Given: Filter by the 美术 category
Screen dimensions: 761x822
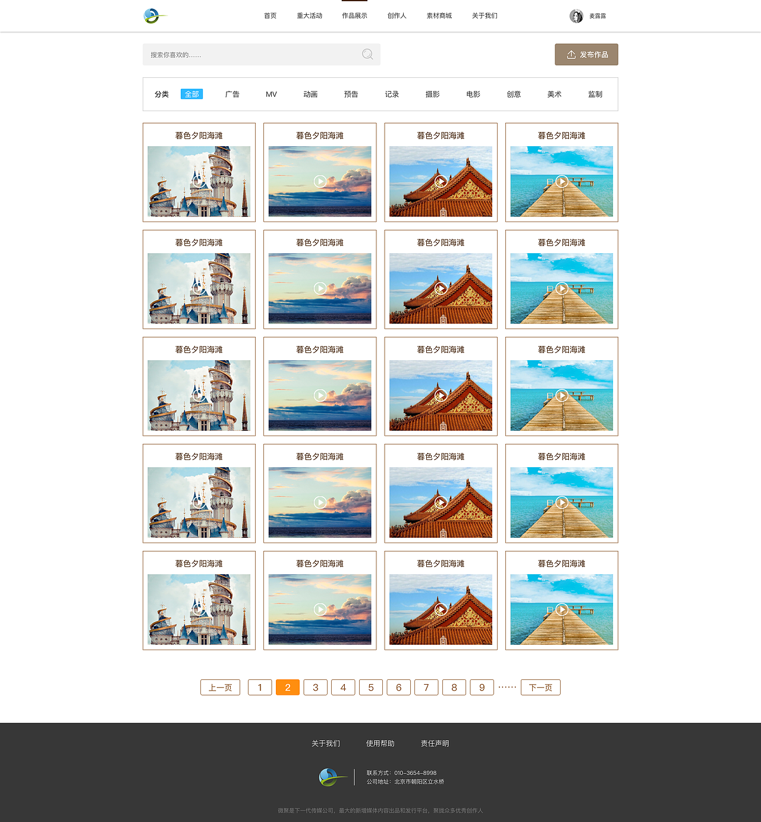Looking at the screenshot, I should [554, 94].
